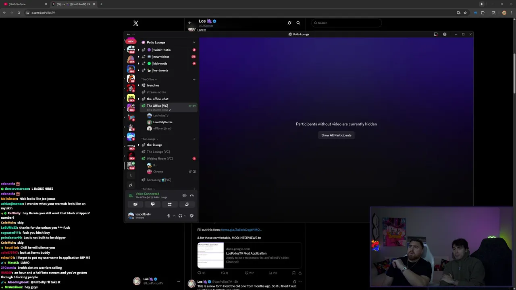This screenshot has height=290, width=516.
Task: Bookmark page star in address bar
Action: click(x=465, y=12)
